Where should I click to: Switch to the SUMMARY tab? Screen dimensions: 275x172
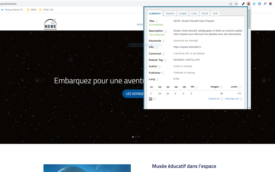(155, 13)
